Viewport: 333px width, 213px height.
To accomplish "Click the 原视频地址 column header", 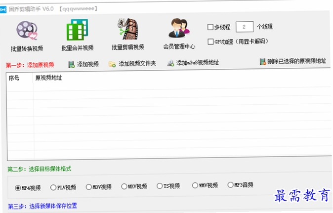I will [48, 78].
